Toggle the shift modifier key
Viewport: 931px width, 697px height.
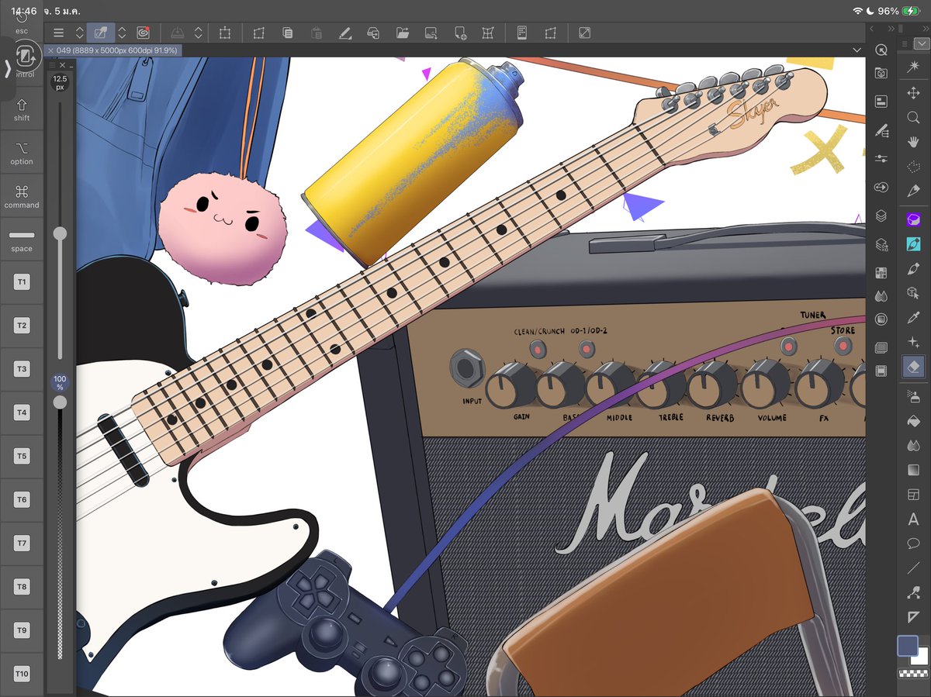[x=22, y=109]
